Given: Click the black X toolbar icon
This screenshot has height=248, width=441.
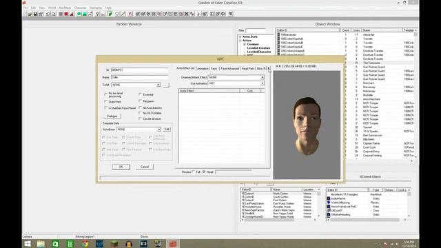Looking at the screenshot, I should pyautogui.click(x=187, y=14).
